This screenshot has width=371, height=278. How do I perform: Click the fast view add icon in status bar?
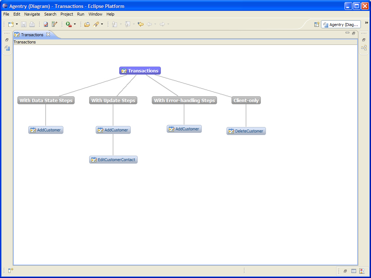[x=11, y=270]
